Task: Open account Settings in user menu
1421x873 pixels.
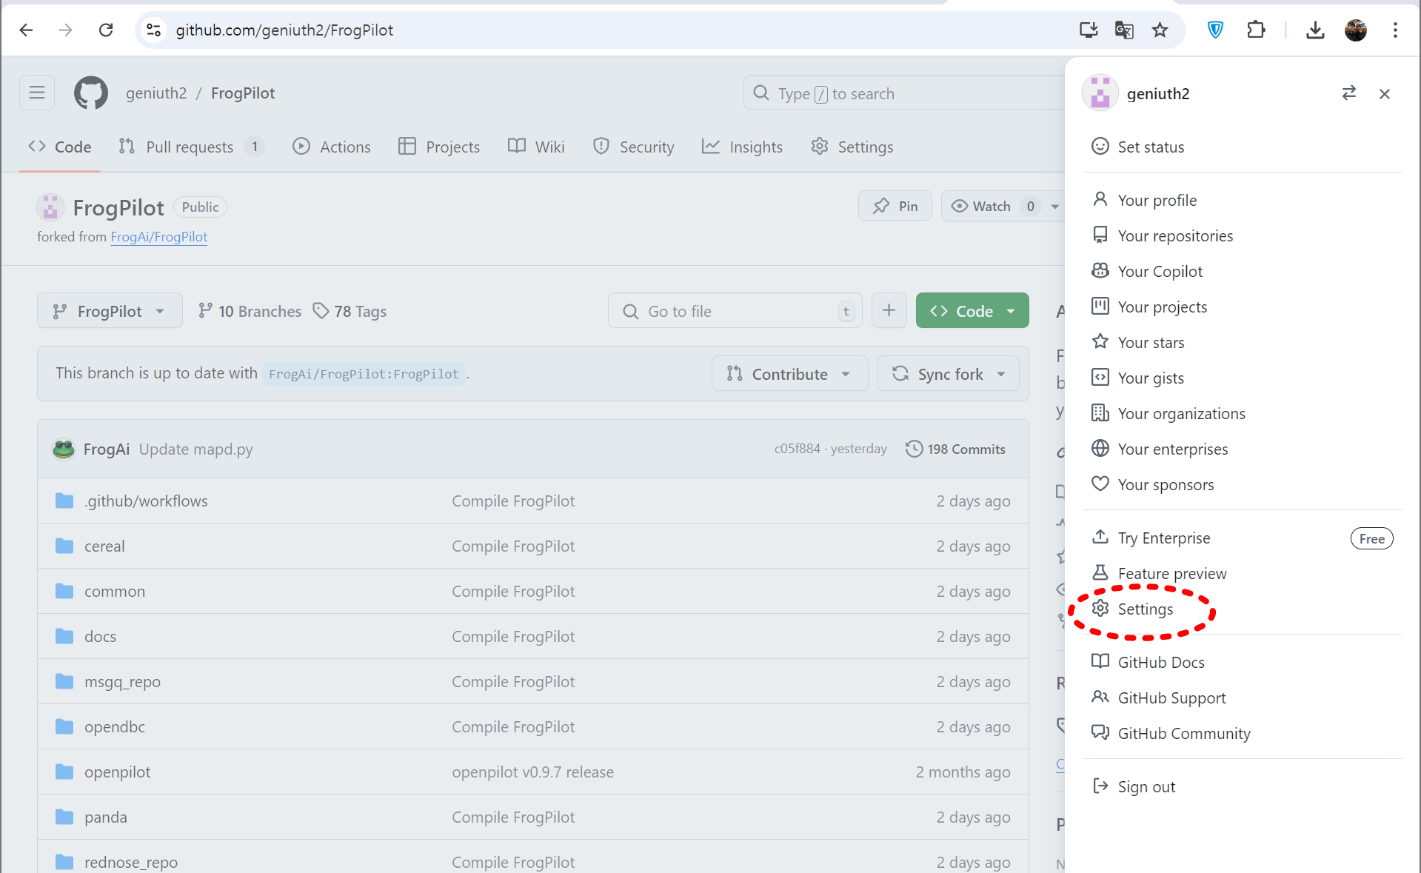Action: coord(1242,609)
